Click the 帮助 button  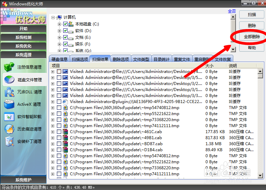[x=252, y=48]
